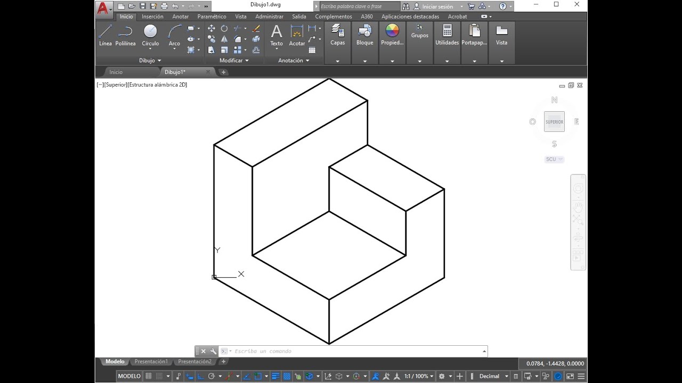Expand the Modificar panel
Viewport: 682px width, 383px height.
(234, 61)
